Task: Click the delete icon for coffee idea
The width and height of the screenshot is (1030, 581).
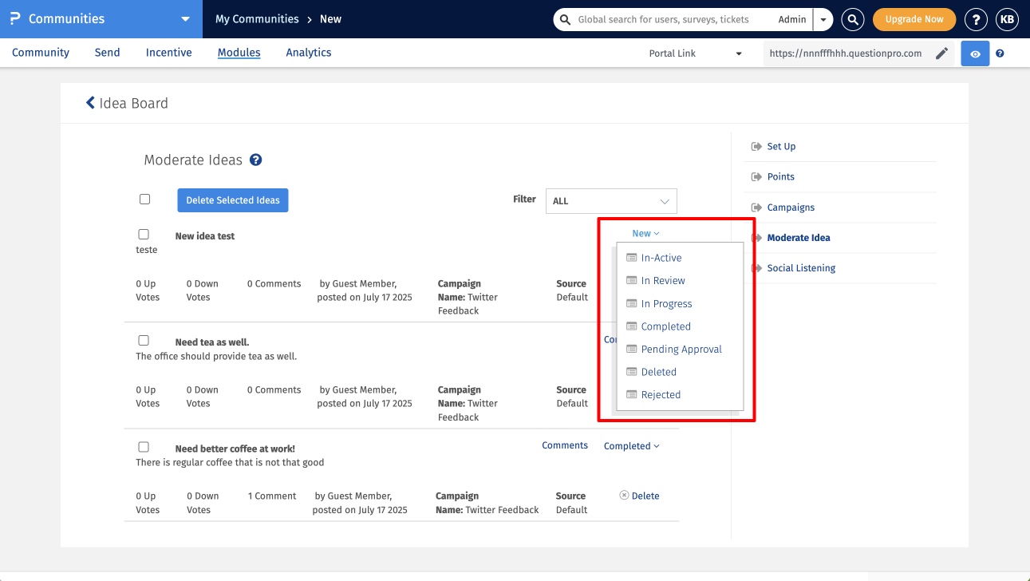Action: click(x=624, y=496)
